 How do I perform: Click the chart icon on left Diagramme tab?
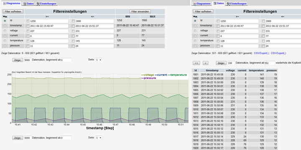tap(5, 3)
